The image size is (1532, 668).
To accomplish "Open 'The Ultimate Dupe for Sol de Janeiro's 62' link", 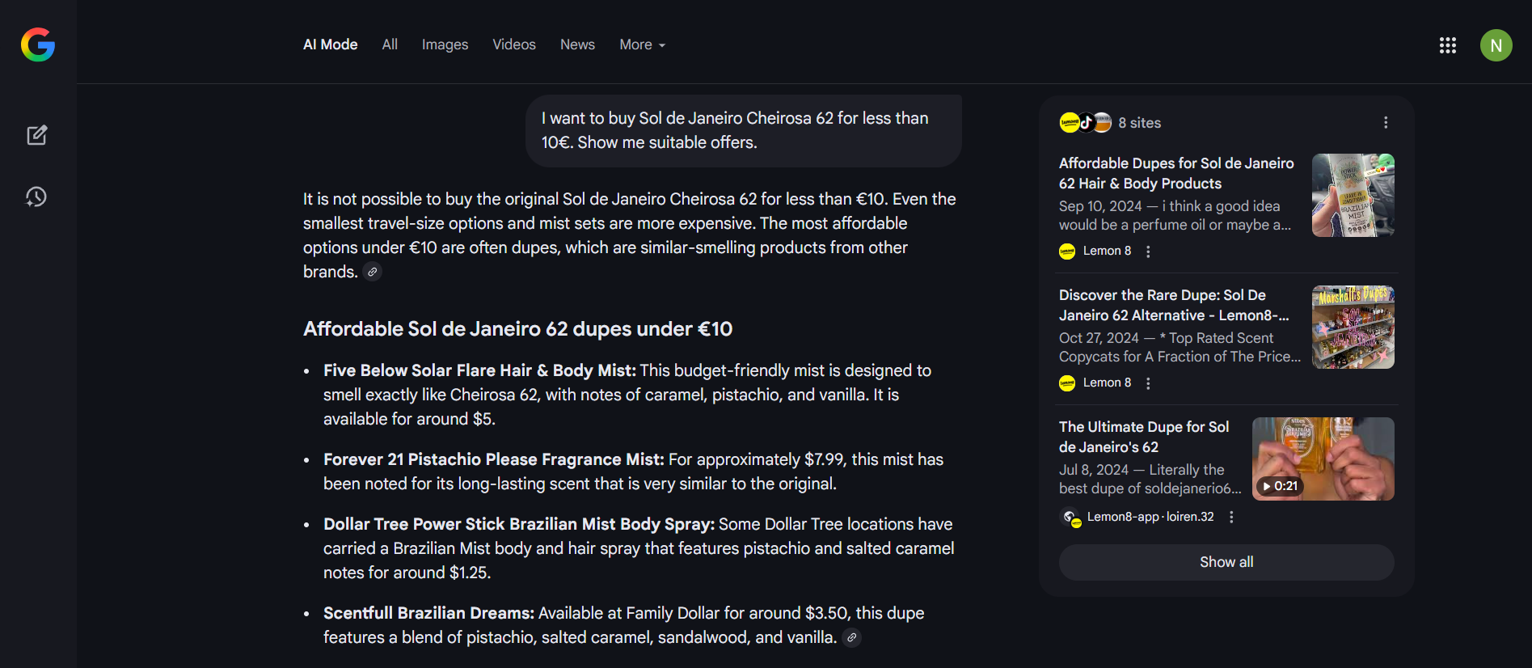I will tap(1144, 437).
